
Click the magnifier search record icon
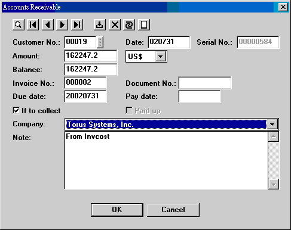click(19, 25)
